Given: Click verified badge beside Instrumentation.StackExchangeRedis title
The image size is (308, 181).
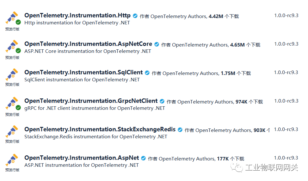Looking at the screenshot, I should coord(180,130).
